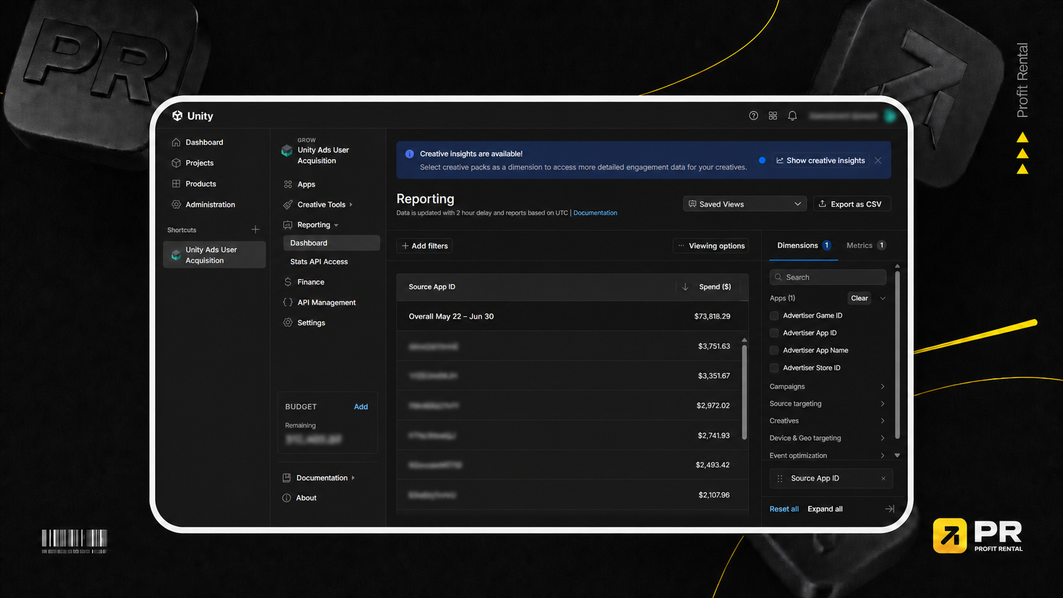Screen dimensions: 1063x598
Task: Open the help question mark icon
Action: (x=753, y=116)
